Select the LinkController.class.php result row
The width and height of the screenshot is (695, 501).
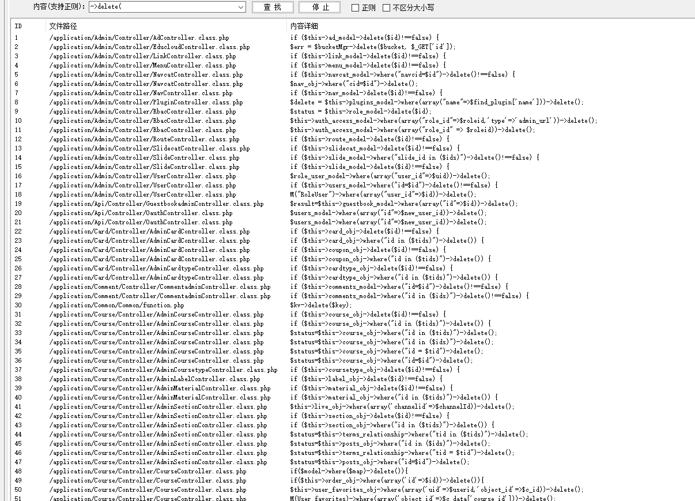coord(352,56)
